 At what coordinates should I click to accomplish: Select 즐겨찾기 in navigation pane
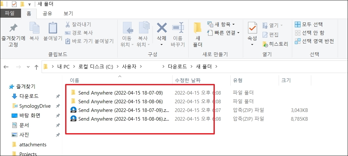point(25,87)
